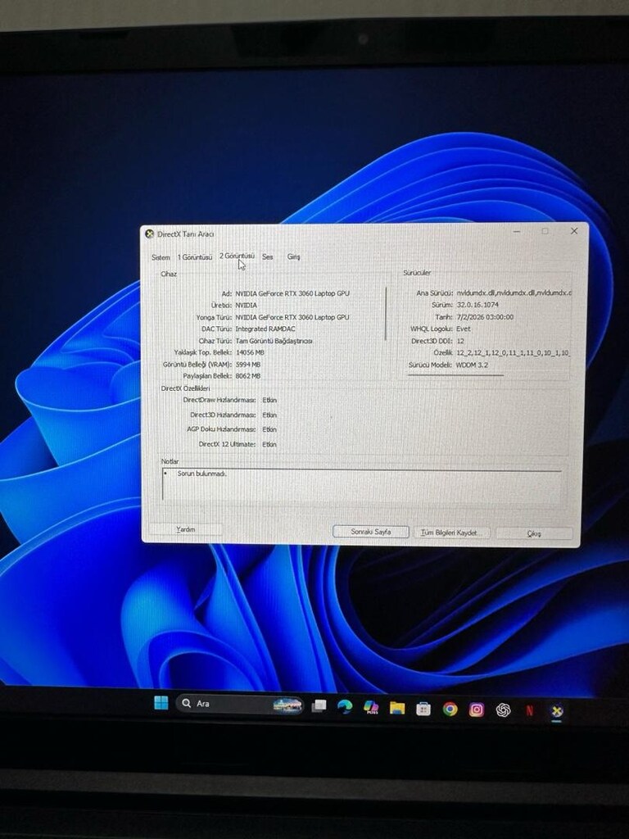Open the Microsoft 365 Copilot app
Viewport: 629px width, 839px height.
click(x=371, y=707)
